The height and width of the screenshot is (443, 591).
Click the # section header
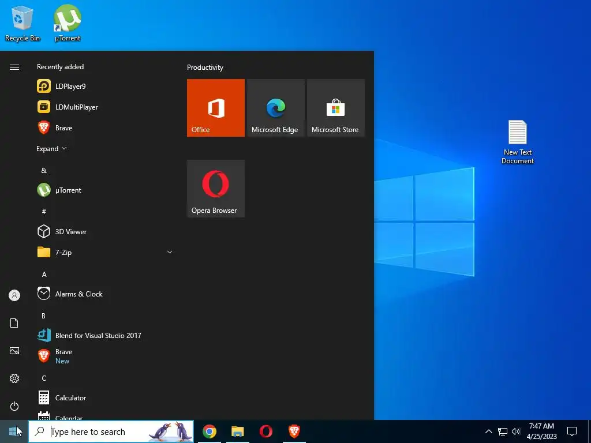(44, 212)
